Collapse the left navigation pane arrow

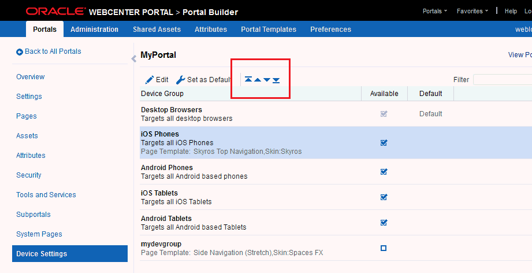coord(133,59)
